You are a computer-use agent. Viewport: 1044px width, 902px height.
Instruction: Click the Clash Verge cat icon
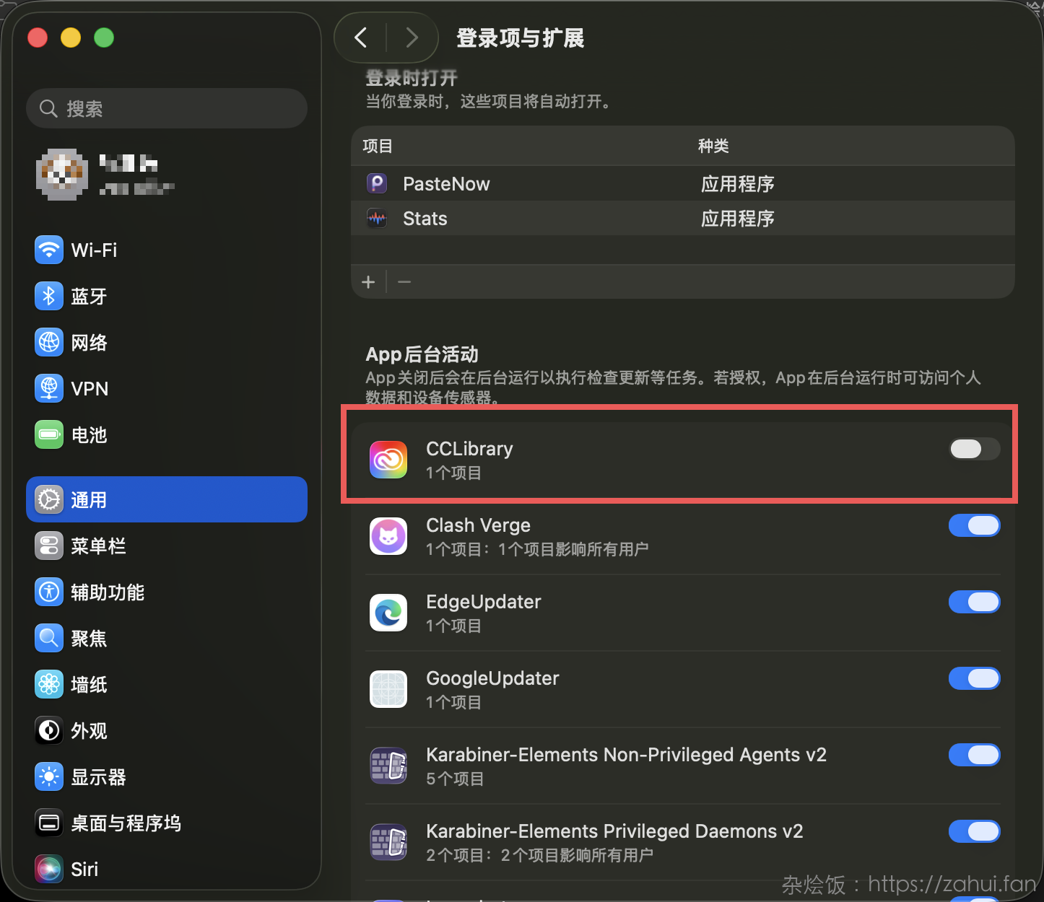[388, 536]
